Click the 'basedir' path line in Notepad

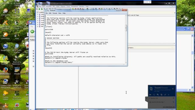[x=56, y=58]
